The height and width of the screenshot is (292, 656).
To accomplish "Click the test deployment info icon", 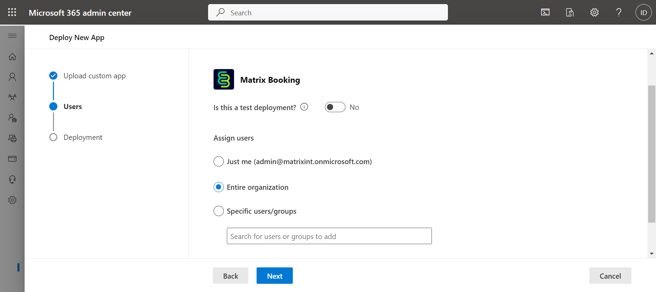I will pos(304,107).
